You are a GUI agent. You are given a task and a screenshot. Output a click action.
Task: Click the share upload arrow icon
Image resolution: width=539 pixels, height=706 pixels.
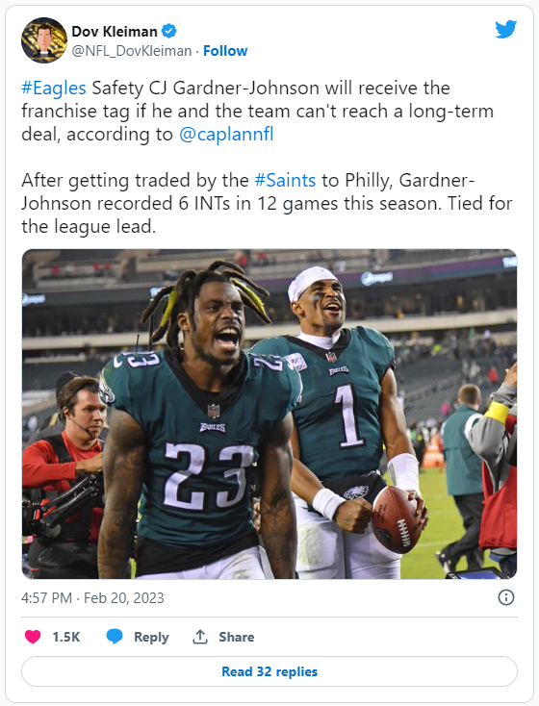200,637
